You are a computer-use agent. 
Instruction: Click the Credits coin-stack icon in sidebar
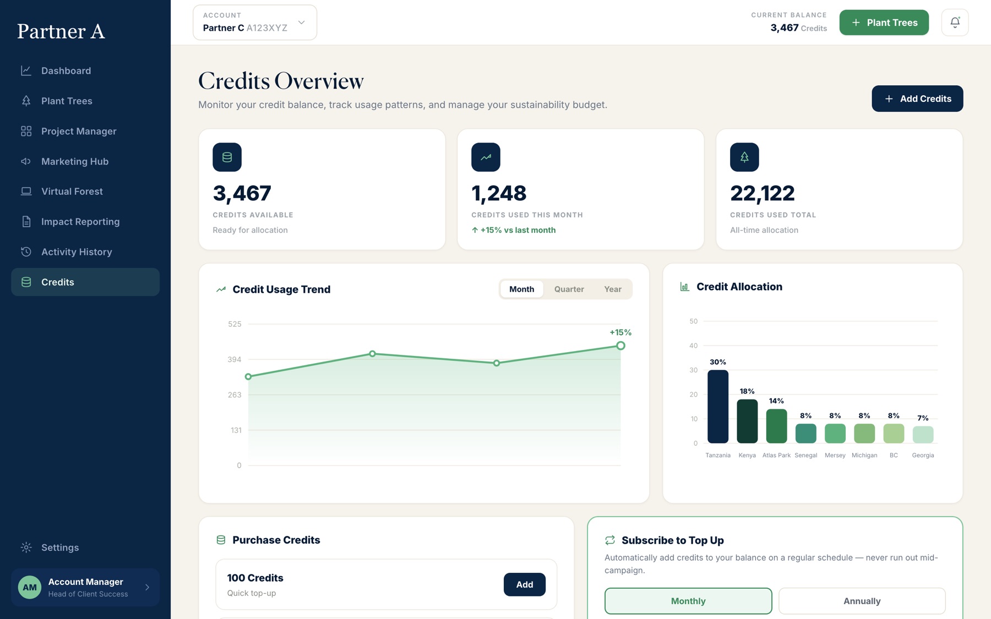(26, 282)
